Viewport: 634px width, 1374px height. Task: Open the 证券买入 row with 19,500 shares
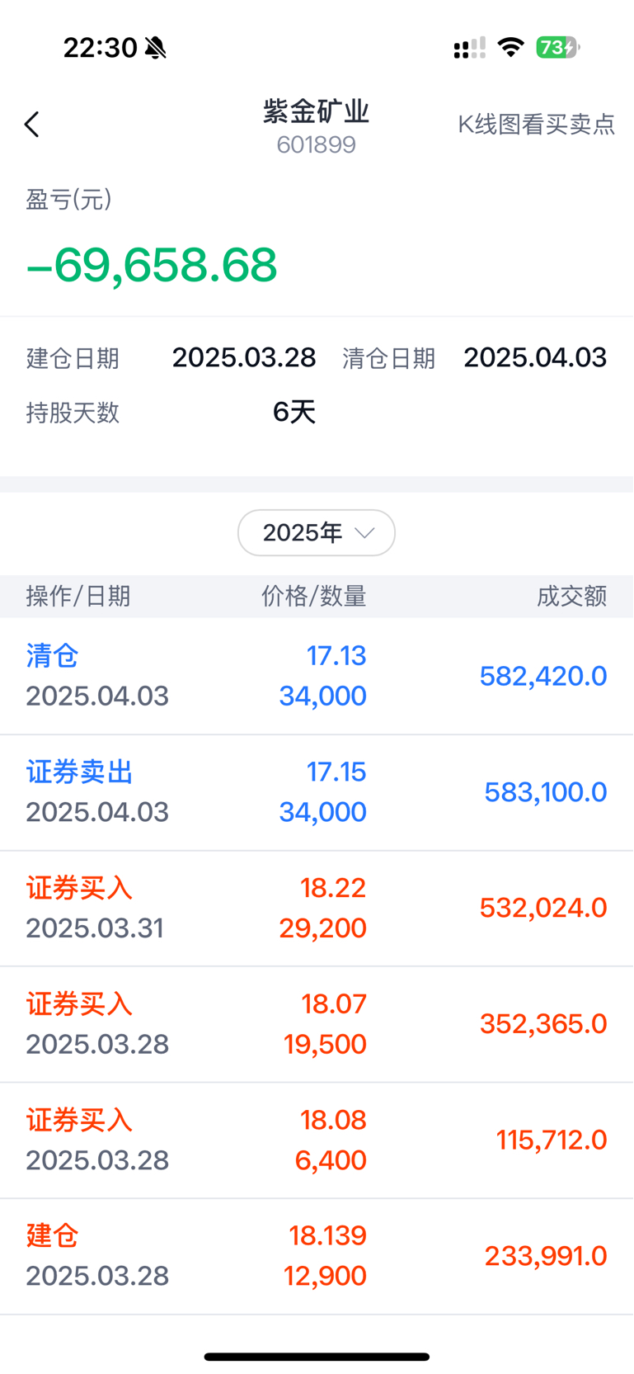pyautogui.click(x=317, y=1025)
